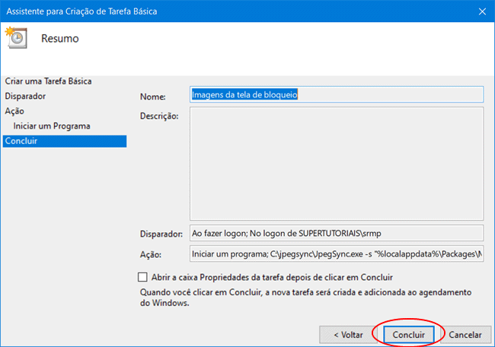Screen dimensions: 495x347
Task: Click the Disparador summary field
Action: (x=335, y=233)
